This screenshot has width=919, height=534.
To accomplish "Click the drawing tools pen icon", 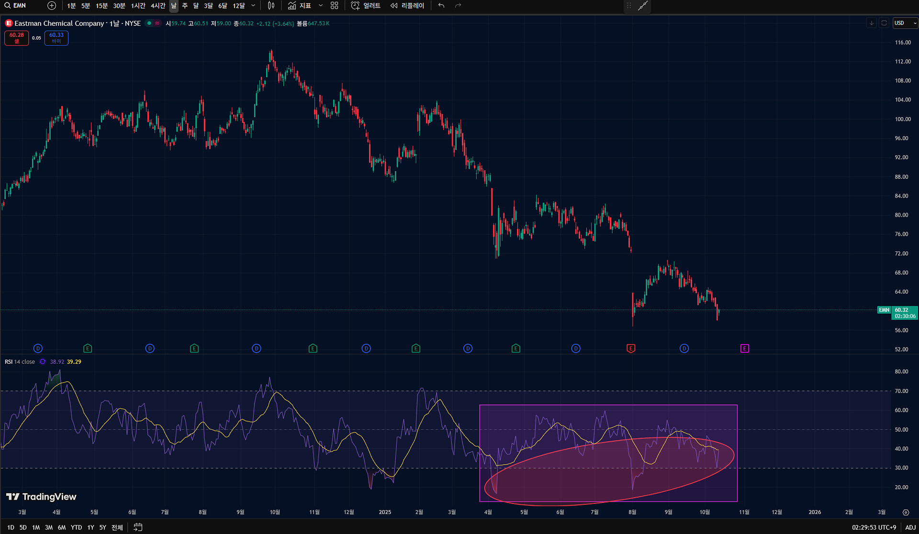I will (643, 6).
